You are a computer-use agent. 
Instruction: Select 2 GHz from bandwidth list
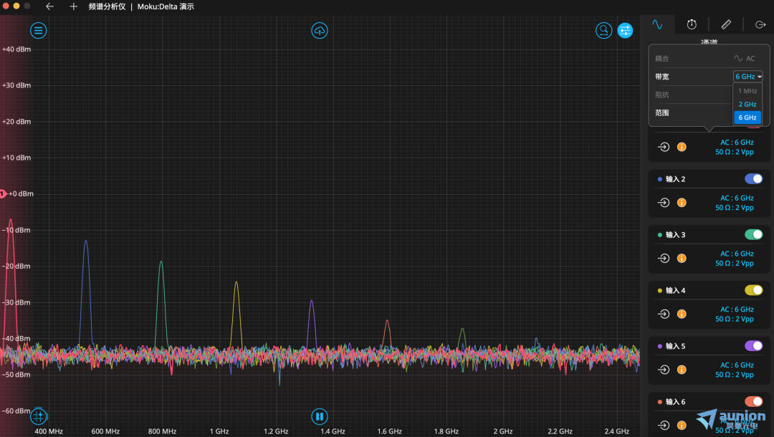tap(747, 105)
